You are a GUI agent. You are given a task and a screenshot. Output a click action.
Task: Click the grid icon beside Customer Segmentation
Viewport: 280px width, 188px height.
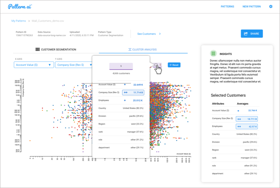(38, 49)
